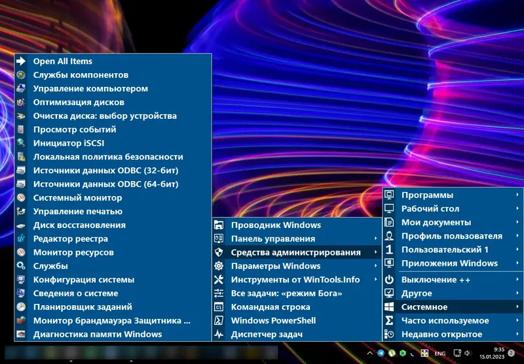Expand the Рабочий стол submenu arrow
Image resolution: width=524 pixels, height=364 pixels.
(517, 208)
